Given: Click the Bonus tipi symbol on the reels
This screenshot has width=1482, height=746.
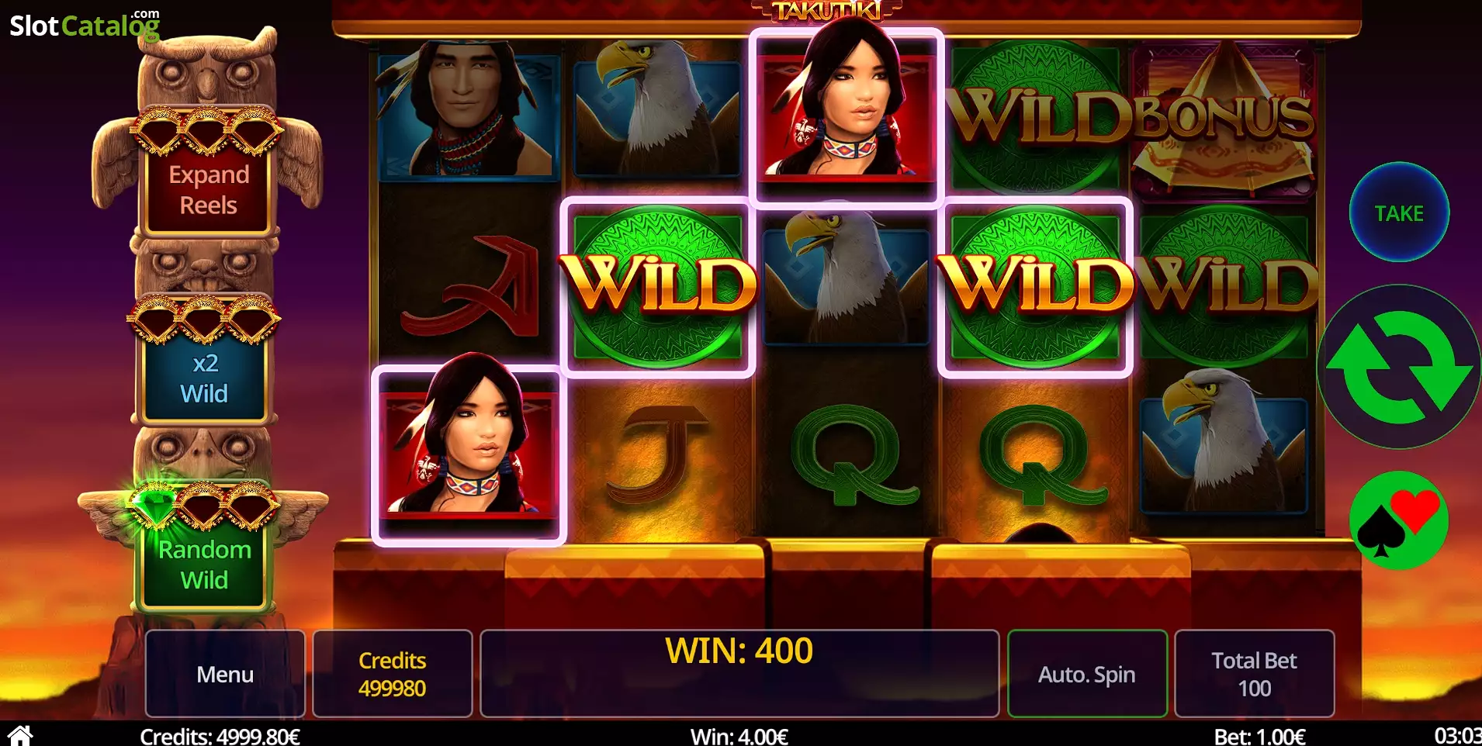Looking at the screenshot, I should pyautogui.click(x=1224, y=116).
